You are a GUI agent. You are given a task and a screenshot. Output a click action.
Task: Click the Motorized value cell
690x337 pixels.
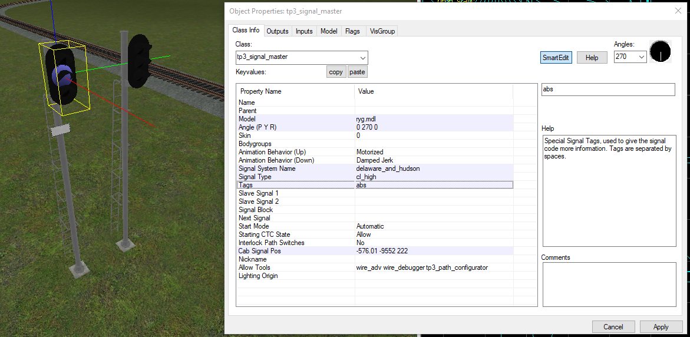coord(434,152)
